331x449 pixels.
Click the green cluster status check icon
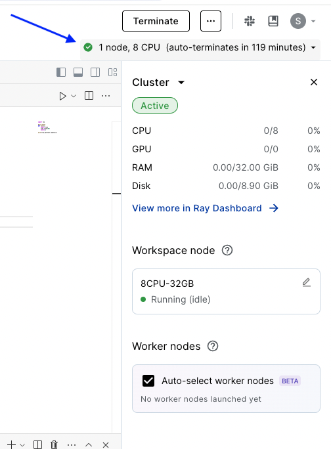88,47
